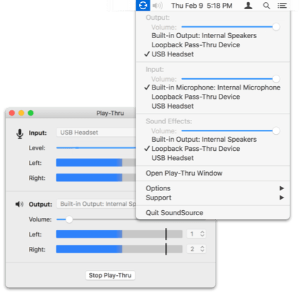This screenshot has height=292, width=307.
Task: Click the microphone icon beside Input
Action: (x=20, y=133)
